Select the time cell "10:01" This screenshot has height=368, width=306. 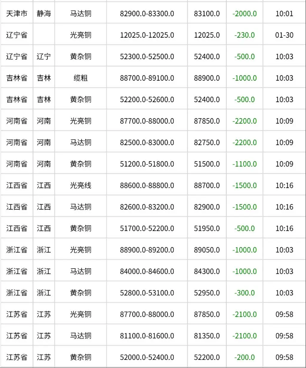click(x=284, y=14)
